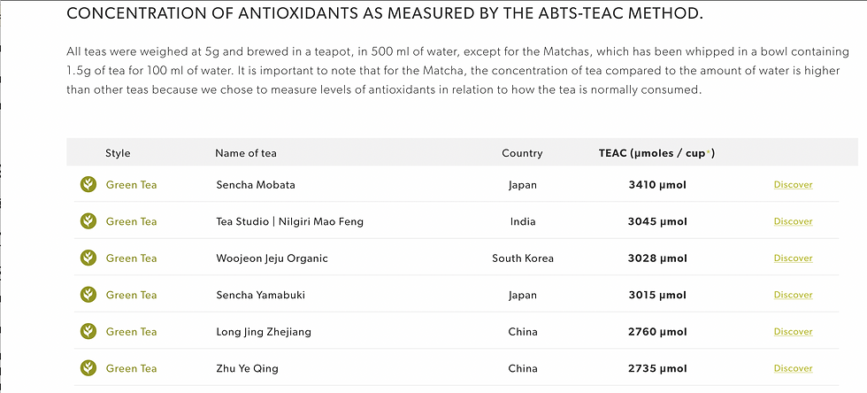Select the leaf icon for Long Jing Zhejiang
The height and width of the screenshot is (393, 867).
pos(88,332)
